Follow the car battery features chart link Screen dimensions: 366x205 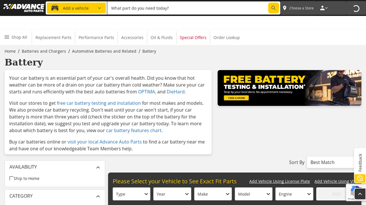tap(134, 130)
